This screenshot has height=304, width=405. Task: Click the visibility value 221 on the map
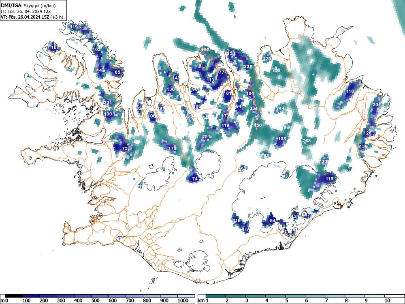coord(248,66)
